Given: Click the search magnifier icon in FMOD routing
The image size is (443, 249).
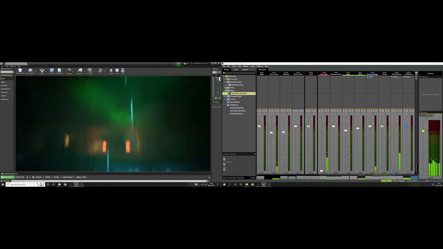Looking at the screenshot, I should 224,73.
